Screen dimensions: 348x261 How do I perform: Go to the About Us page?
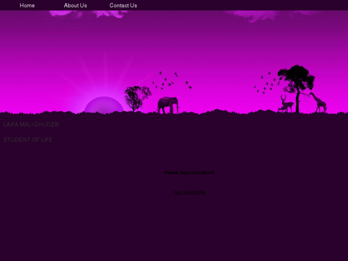click(x=76, y=5)
